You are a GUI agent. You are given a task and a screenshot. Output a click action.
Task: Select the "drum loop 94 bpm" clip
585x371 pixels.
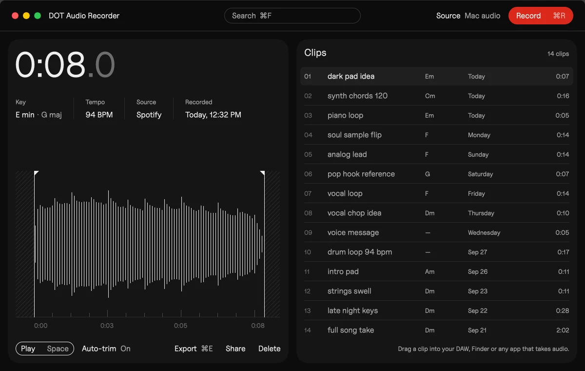click(437, 252)
